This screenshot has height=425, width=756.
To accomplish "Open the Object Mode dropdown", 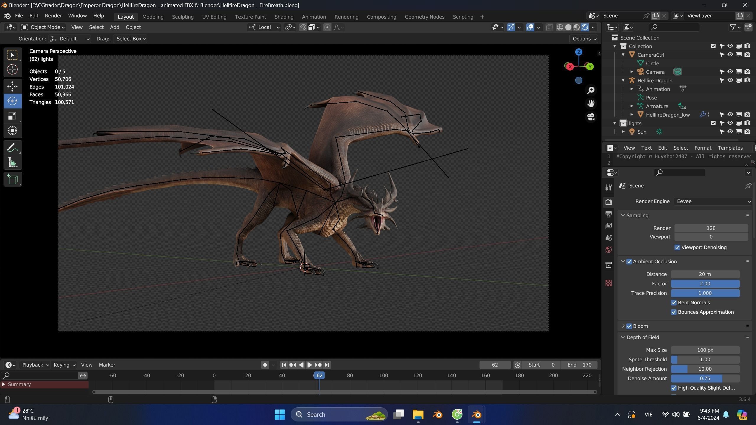I will point(43,27).
